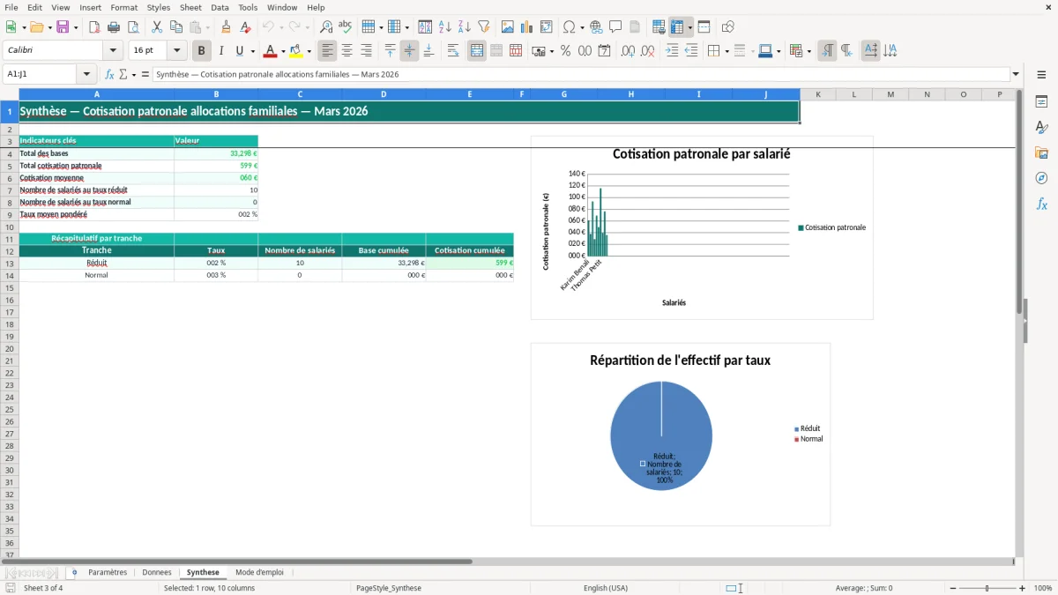Viewport: 1058px width, 595px height.
Task: Expand the formula bar dropdown arrow
Action: [x=1016, y=75]
